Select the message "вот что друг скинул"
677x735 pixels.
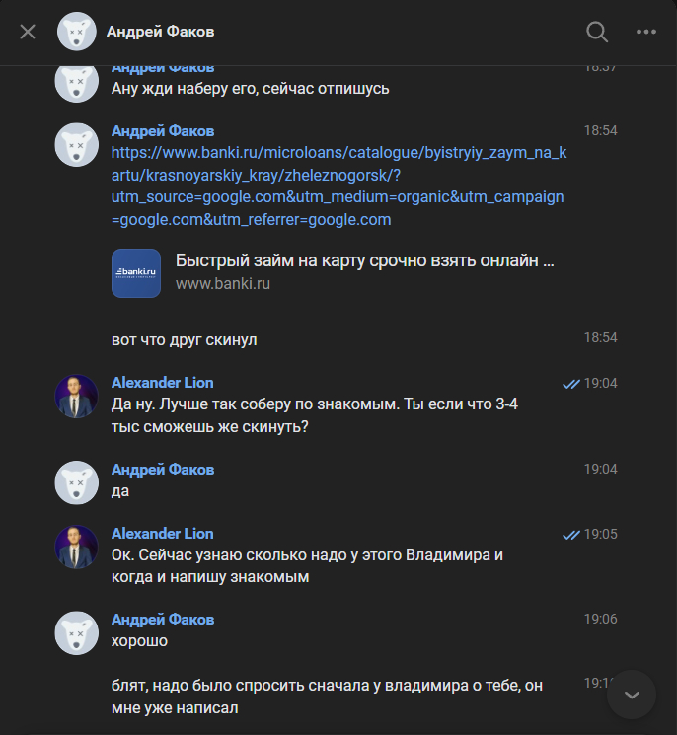point(185,339)
